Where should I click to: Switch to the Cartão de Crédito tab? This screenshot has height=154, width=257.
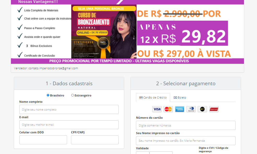(x=153, y=98)
